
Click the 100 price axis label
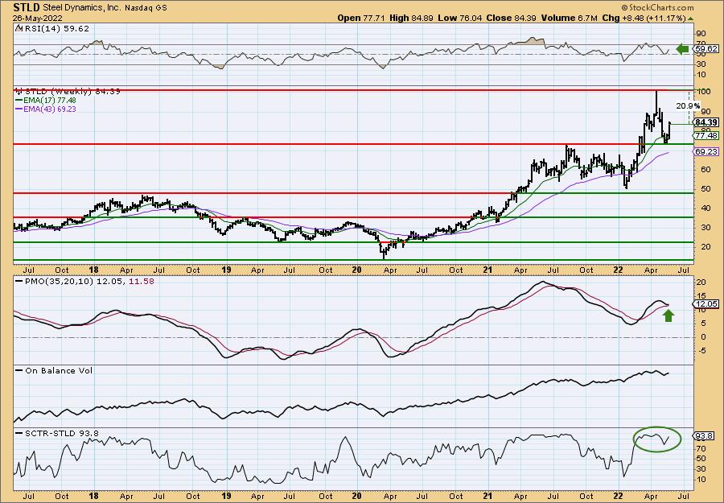click(705, 92)
